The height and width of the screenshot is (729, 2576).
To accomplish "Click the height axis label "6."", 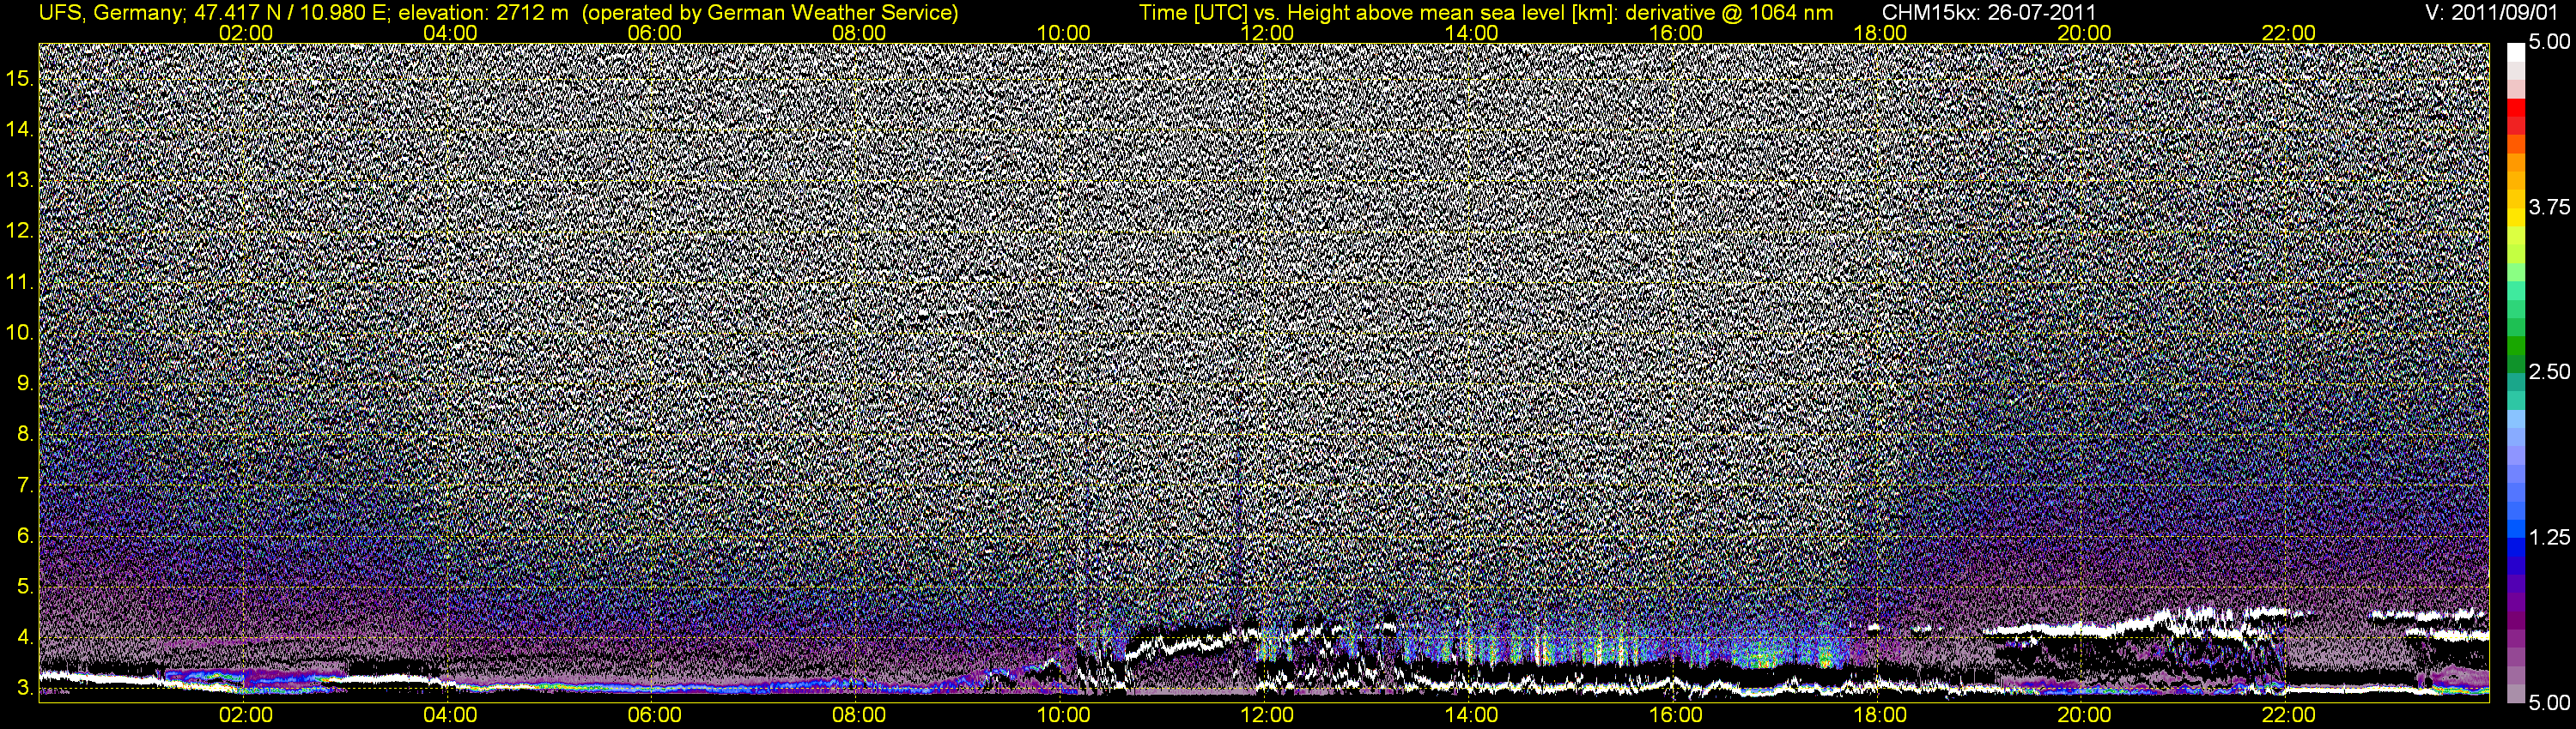I will (24, 536).
